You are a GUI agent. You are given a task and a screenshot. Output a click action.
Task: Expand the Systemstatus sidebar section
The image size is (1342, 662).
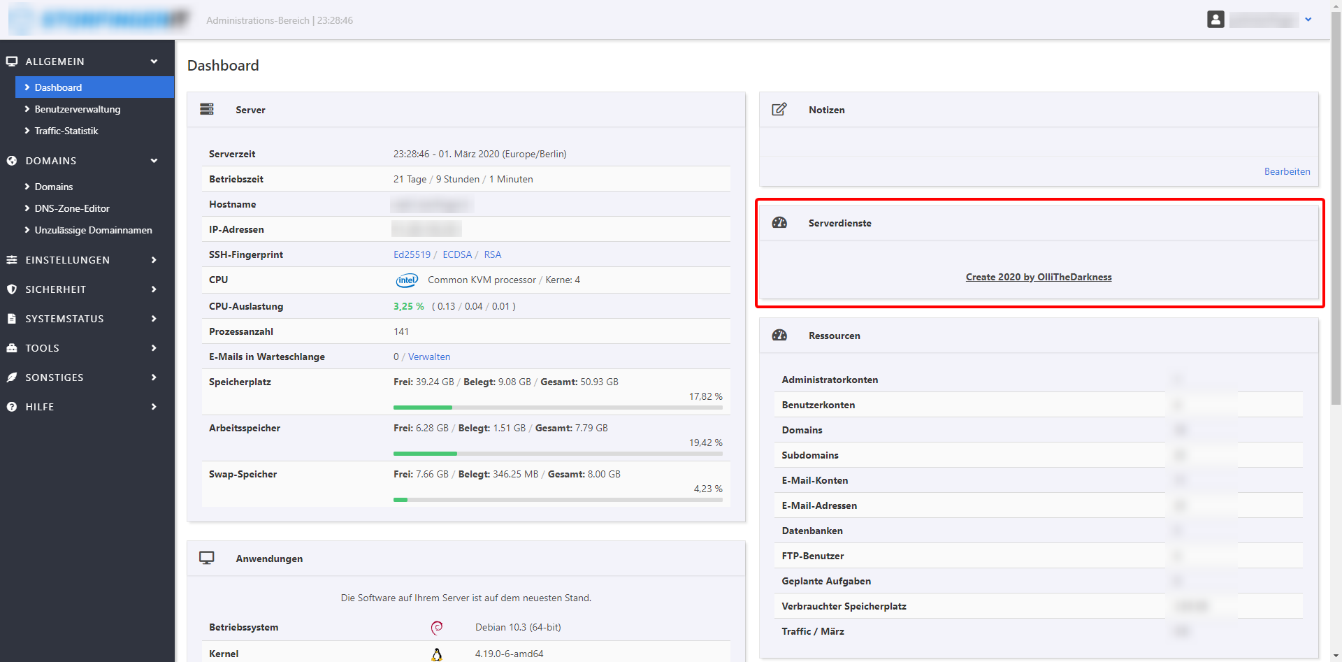point(154,319)
